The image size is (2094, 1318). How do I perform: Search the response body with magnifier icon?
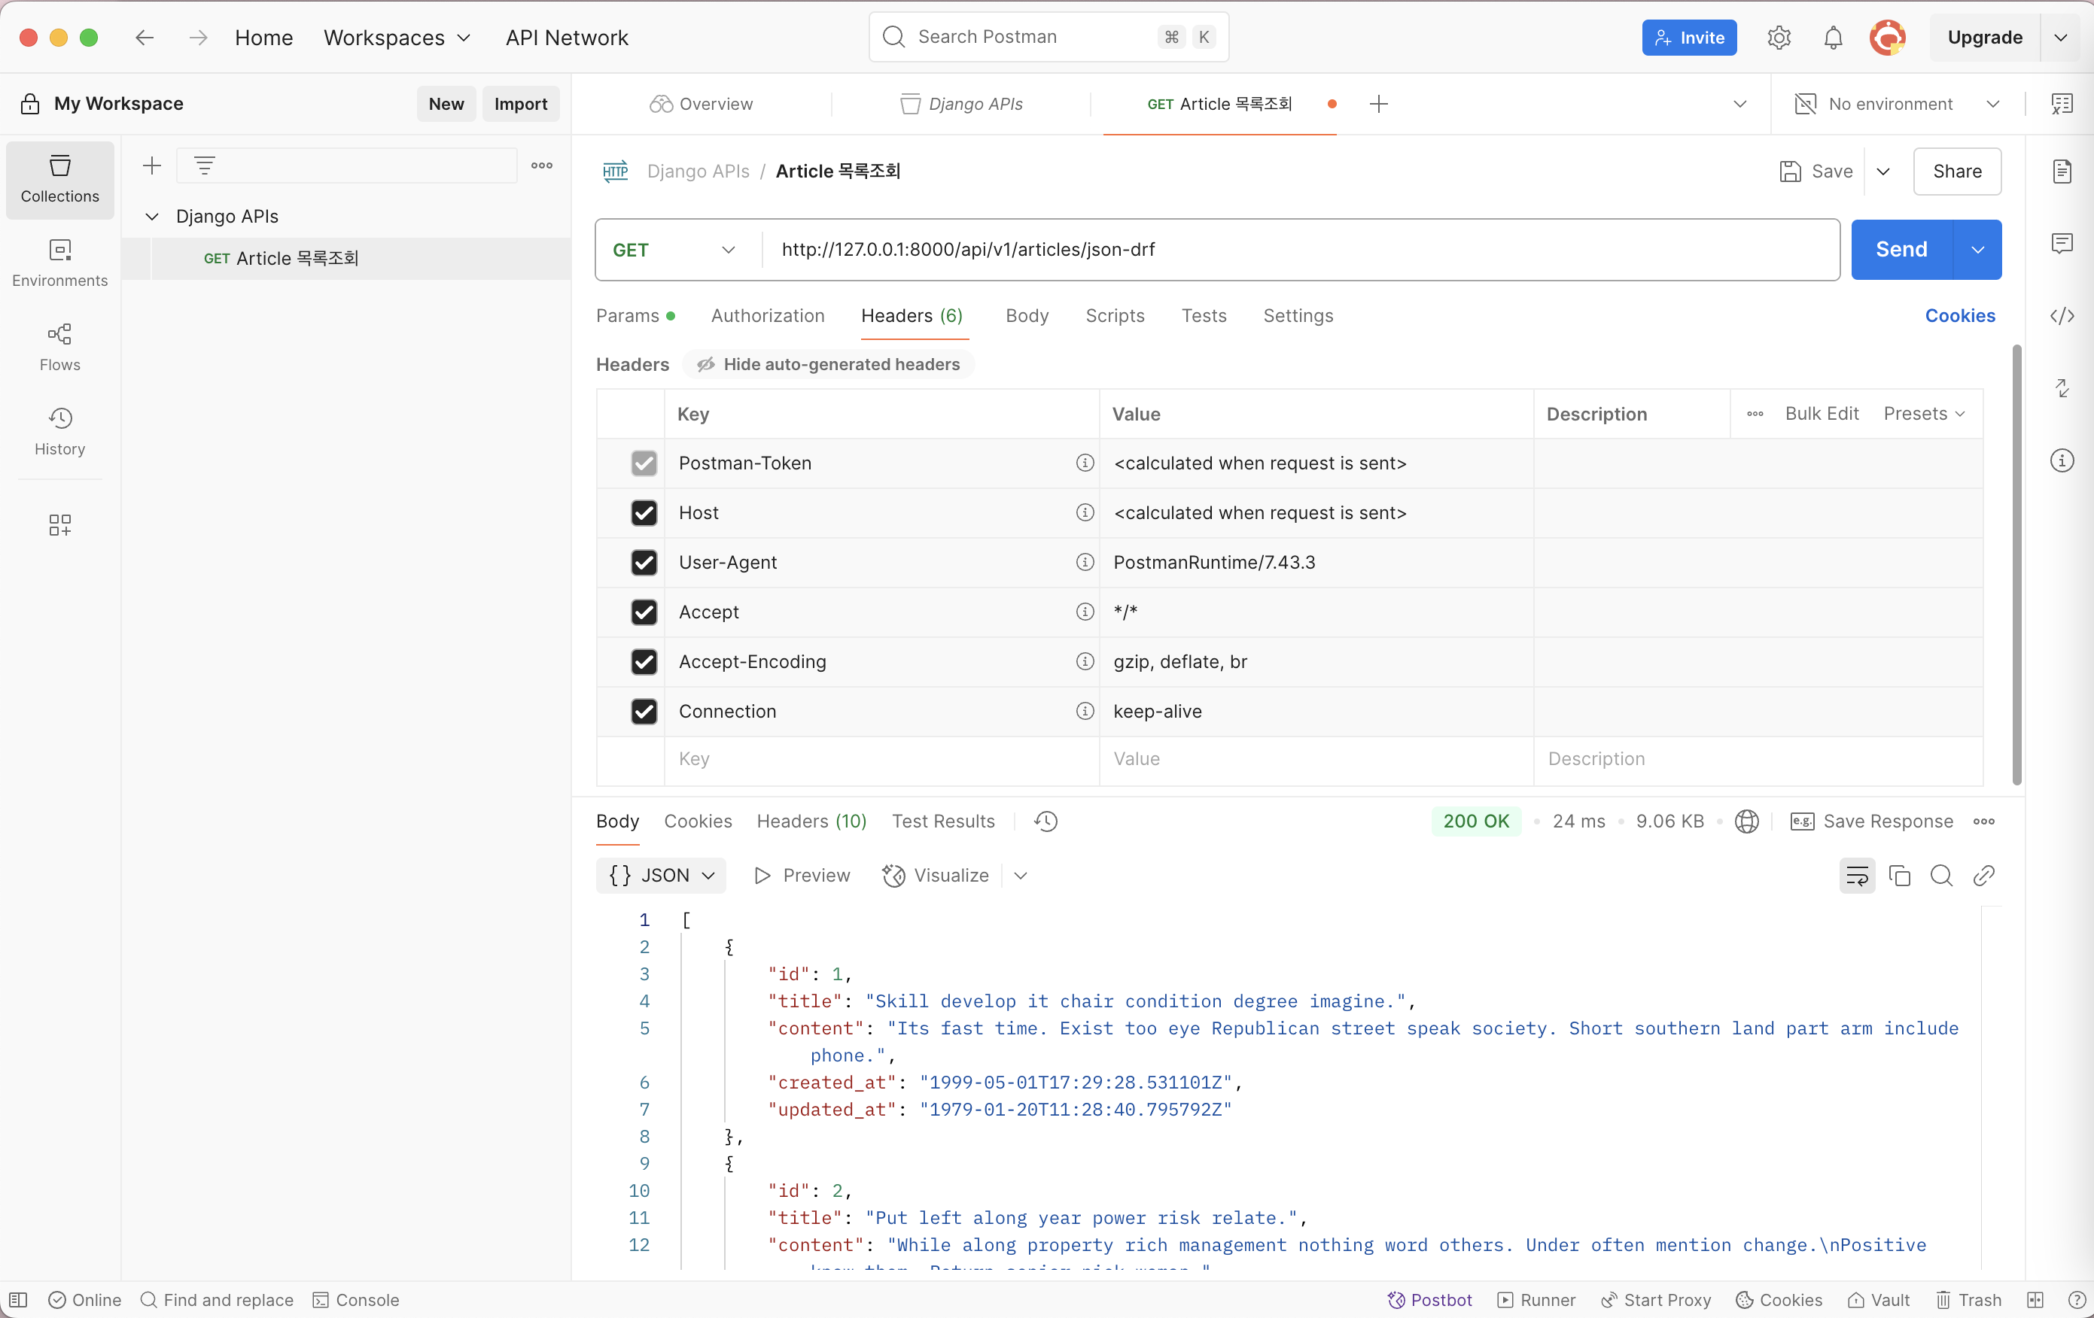1941,876
